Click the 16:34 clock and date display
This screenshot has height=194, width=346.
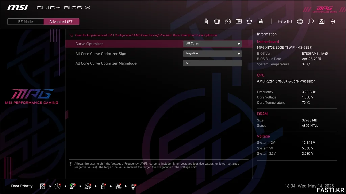[309, 186]
